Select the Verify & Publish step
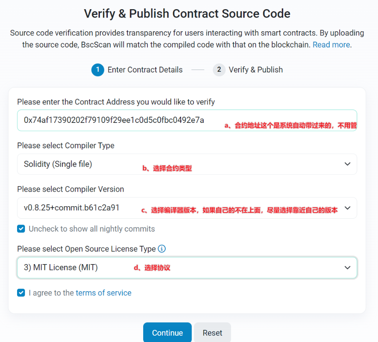 pyautogui.click(x=256, y=70)
